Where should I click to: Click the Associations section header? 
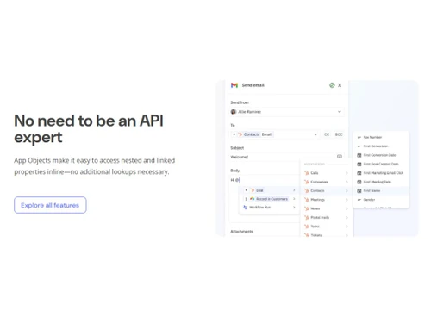click(x=315, y=165)
